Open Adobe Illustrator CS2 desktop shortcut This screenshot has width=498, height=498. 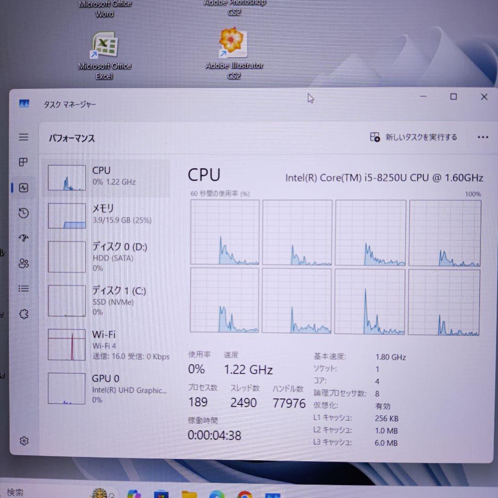[234, 53]
